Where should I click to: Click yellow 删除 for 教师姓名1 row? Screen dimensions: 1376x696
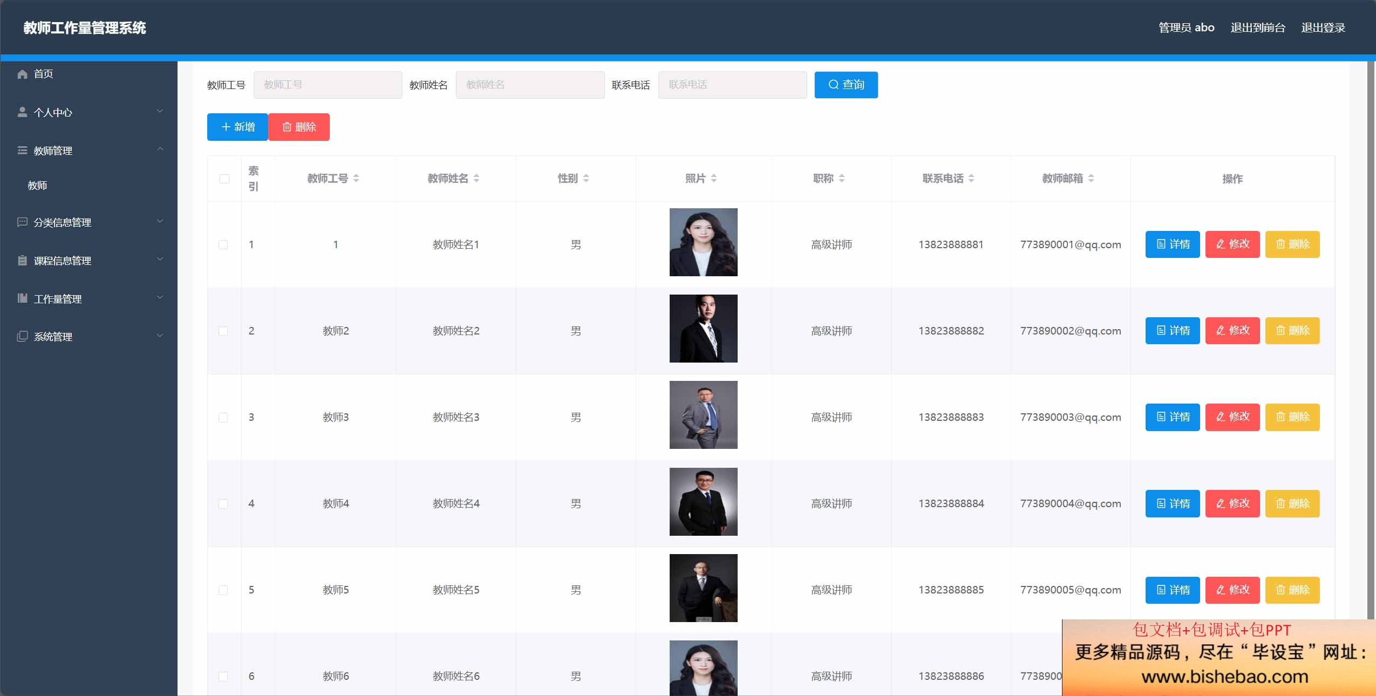[x=1292, y=244]
